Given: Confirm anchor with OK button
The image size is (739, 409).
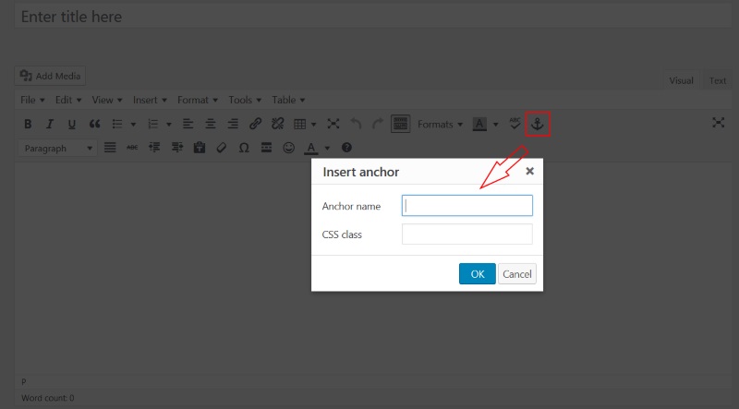Looking at the screenshot, I should pos(477,273).
